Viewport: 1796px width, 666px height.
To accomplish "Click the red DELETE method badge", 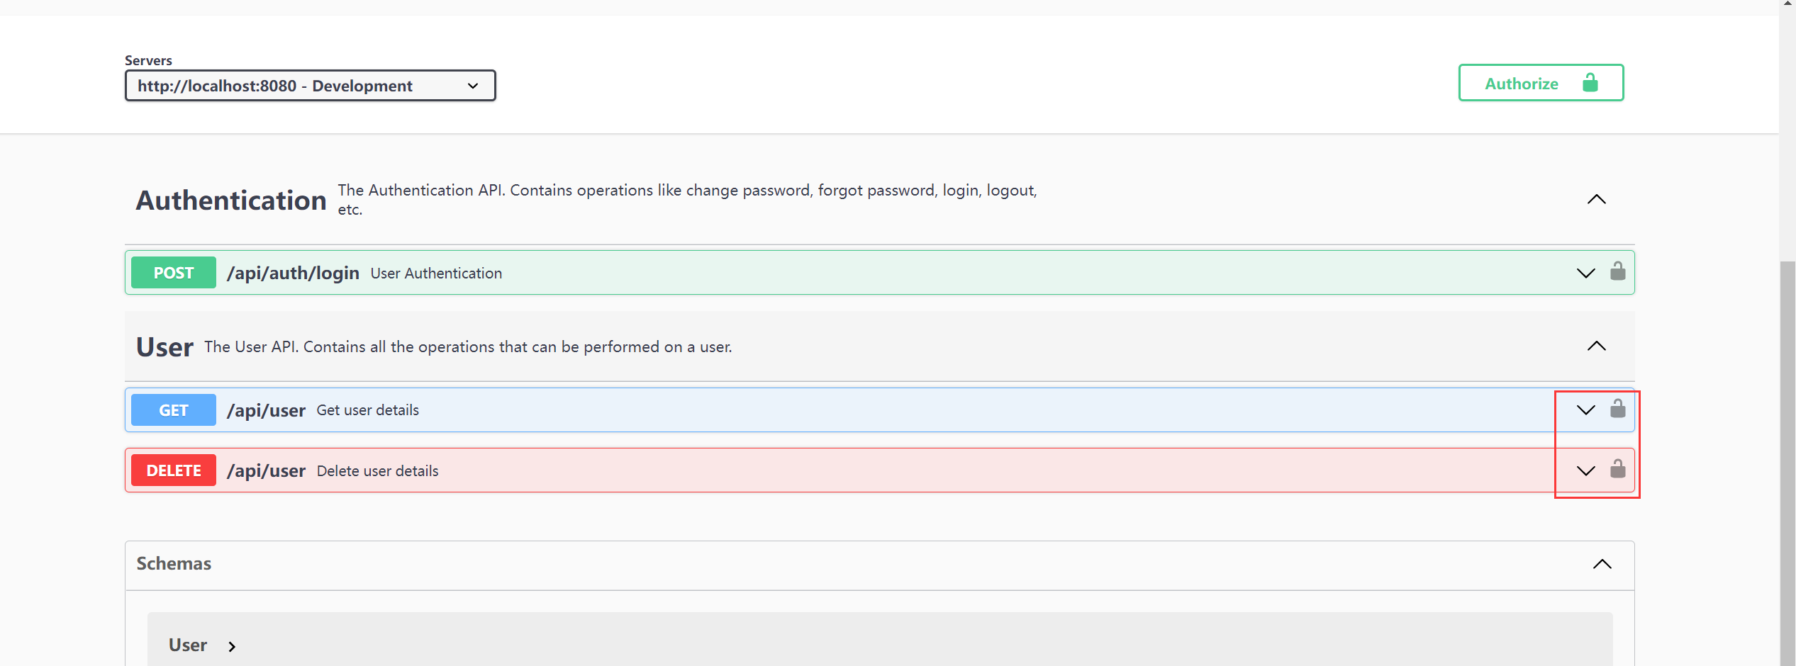I will click(174, 470).
